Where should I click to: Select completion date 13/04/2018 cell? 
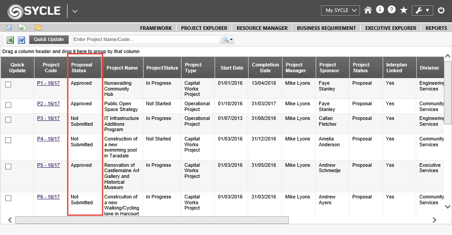(265, 89)
